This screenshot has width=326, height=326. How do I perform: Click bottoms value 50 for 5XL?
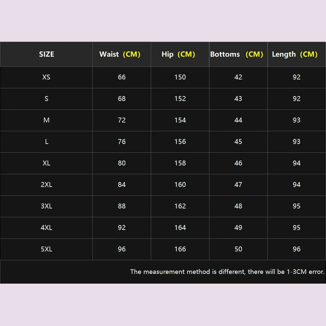click(x=238, y=249)
